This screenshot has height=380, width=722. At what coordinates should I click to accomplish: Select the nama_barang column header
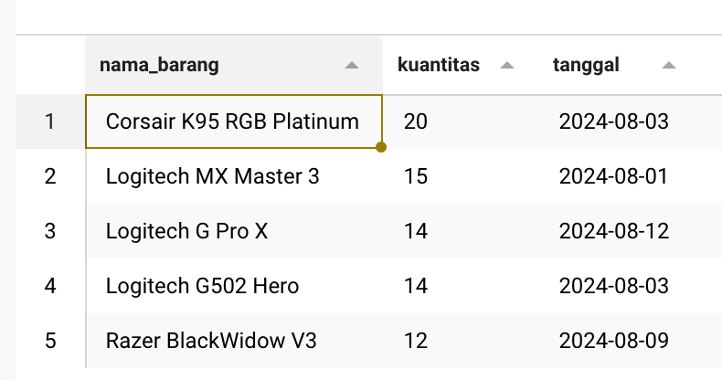(x=159, y=65)
